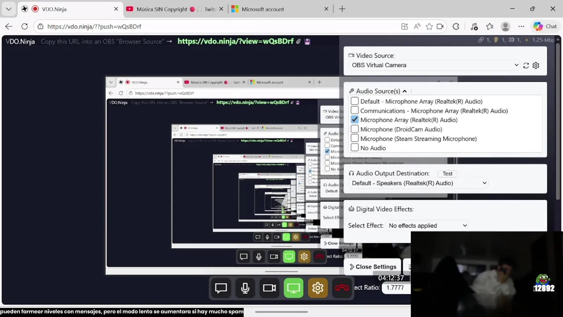The height and width of the screenshot is (317, 563).
Task: Click the browser address bar URL
Action: 94,26
